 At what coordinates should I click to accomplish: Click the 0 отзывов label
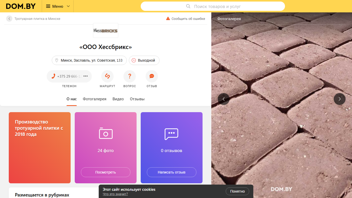pyautogui.click(x=172, y=151)
